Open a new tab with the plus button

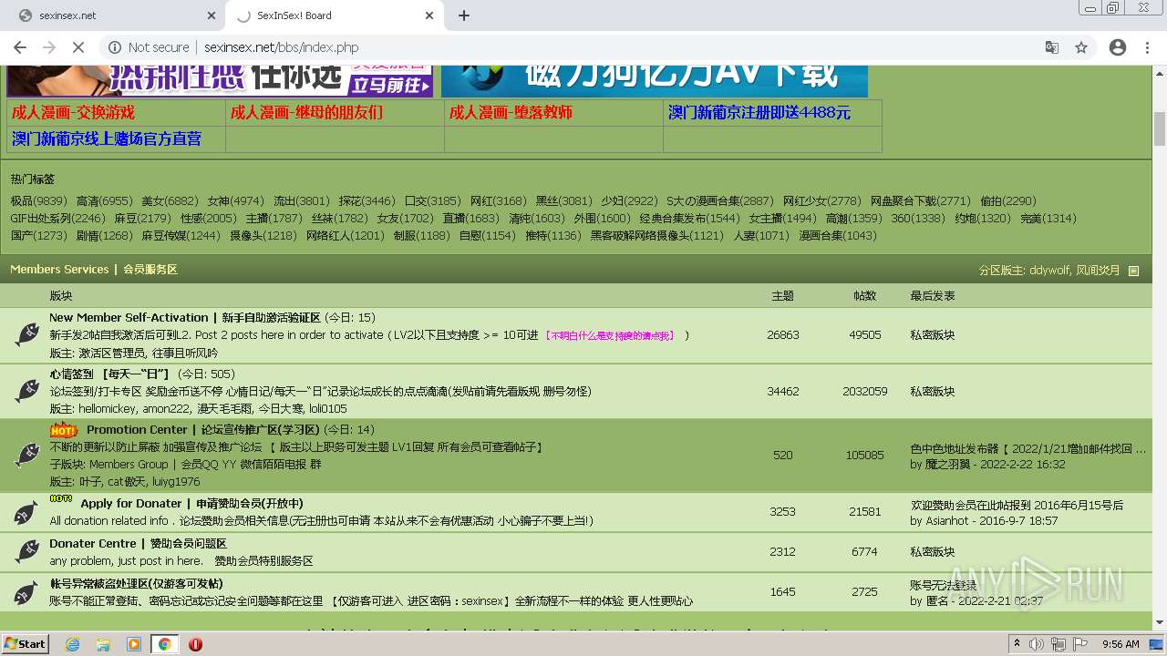pyautogui.click(x=464, y=15)
